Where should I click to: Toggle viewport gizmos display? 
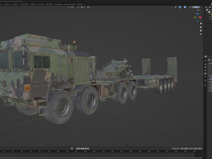click(180, 7)
